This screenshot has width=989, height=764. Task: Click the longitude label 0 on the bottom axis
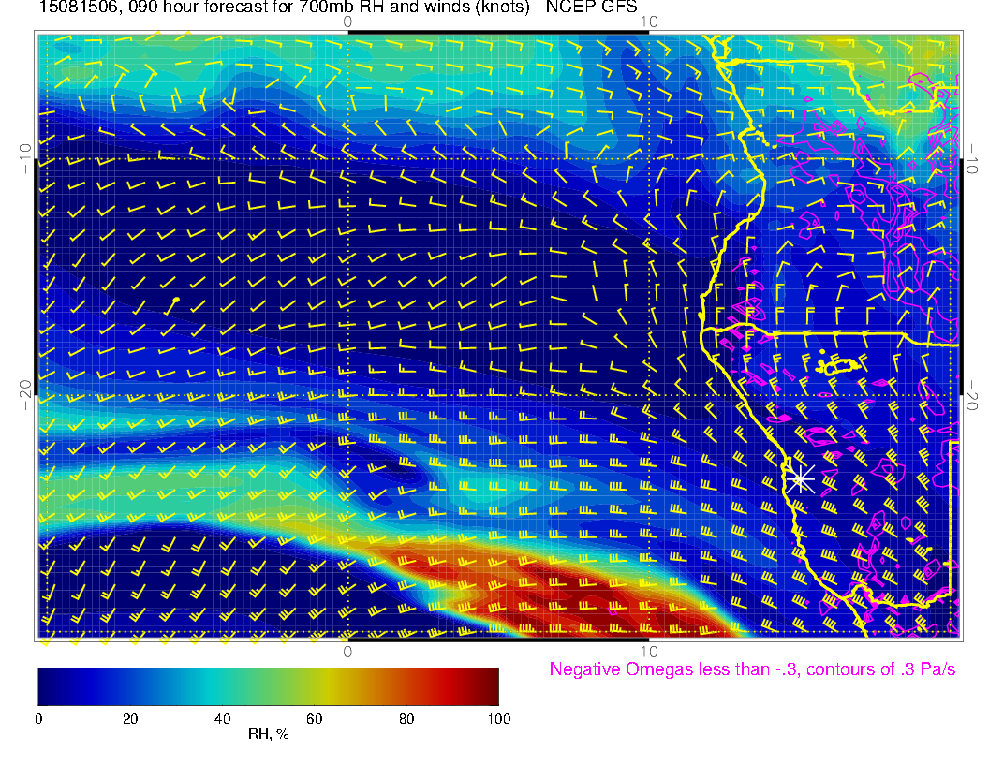click(347, 651)
